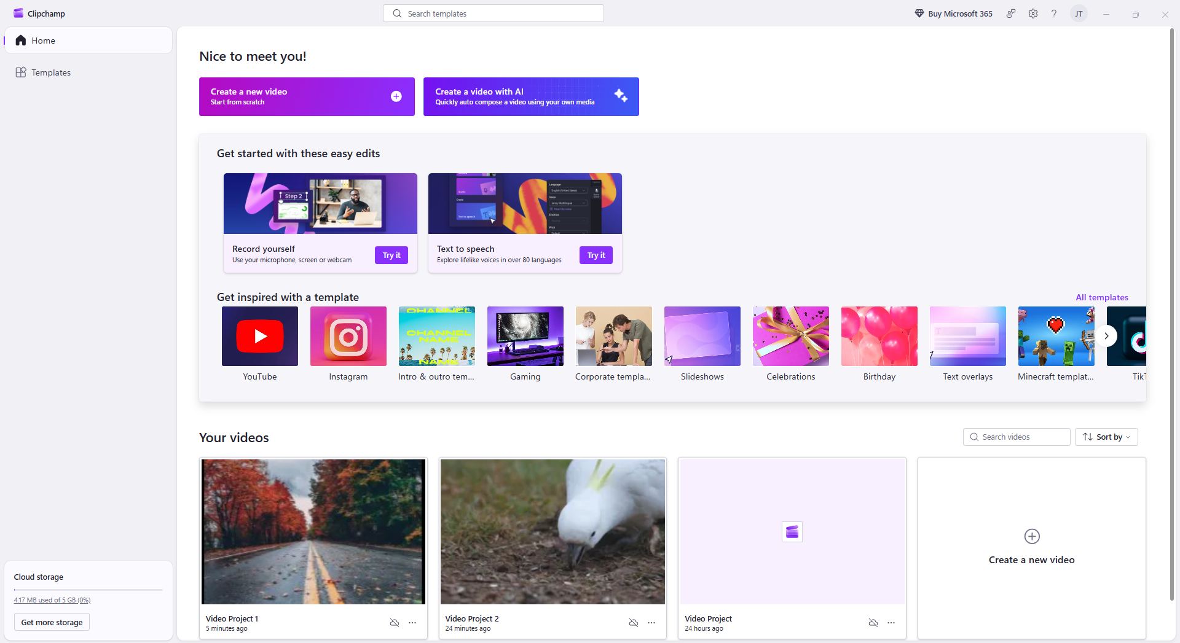Open the Celebrations template category
1180x643 pixels.
click(x=791, y=344)
